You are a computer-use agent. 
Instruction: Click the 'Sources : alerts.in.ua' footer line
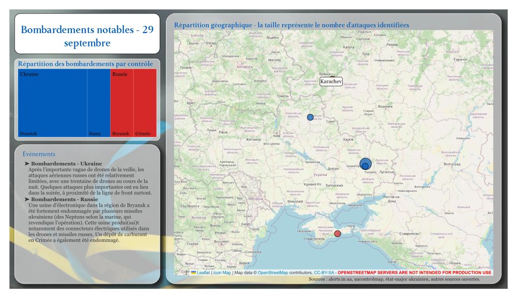click(394, 279)
